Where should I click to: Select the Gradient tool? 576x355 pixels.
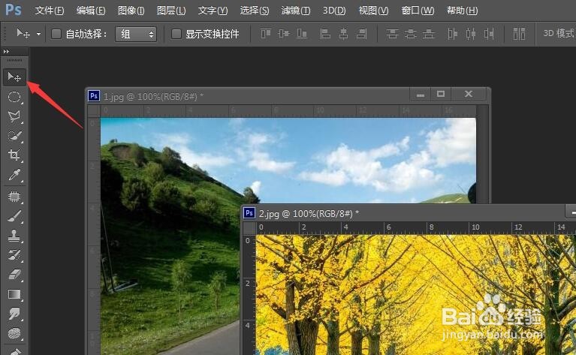point(14,294)
